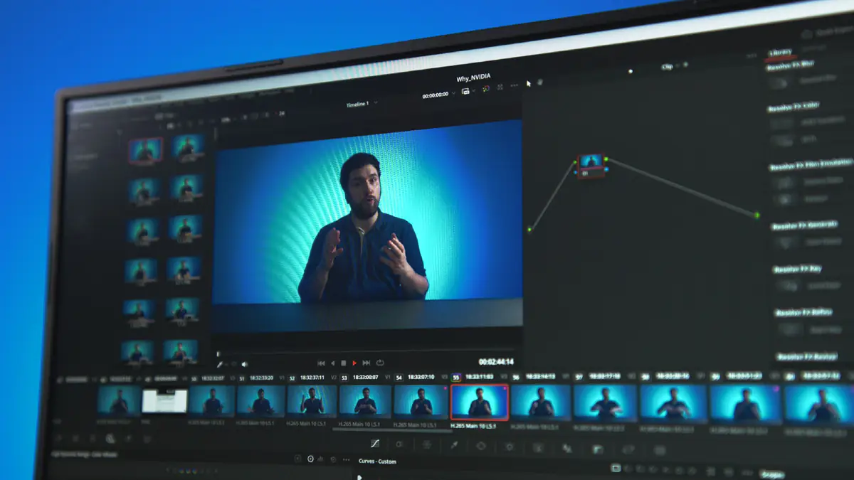Mute the viewer audio speaker
The height and width of the screenshot is (480, 854).
244,364
